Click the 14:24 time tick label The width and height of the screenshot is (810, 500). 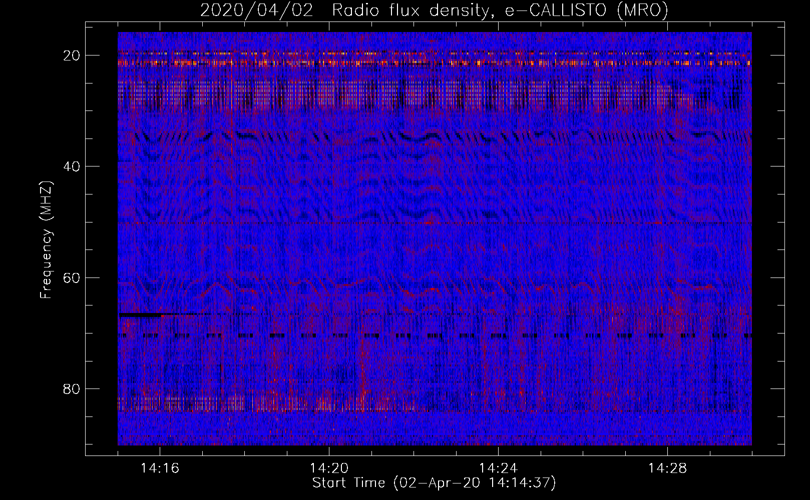[498, 468]
